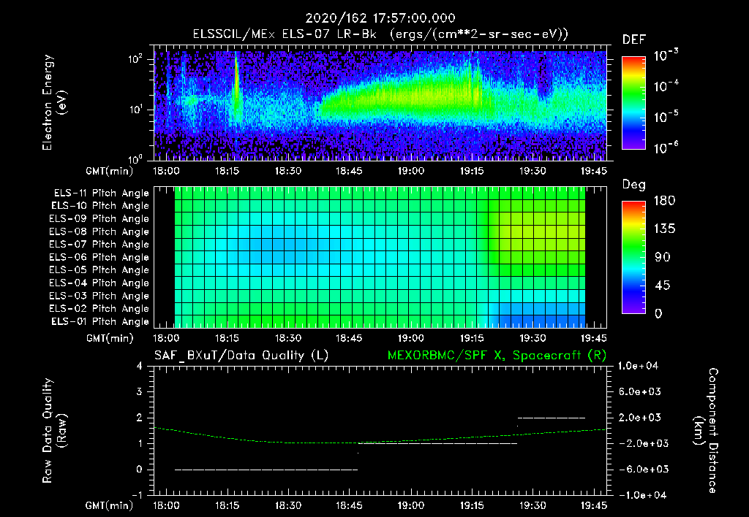Pick the DEF color scale bar
Image resolution: width=749 pixels, height=517 pixels.
[634, 103]
